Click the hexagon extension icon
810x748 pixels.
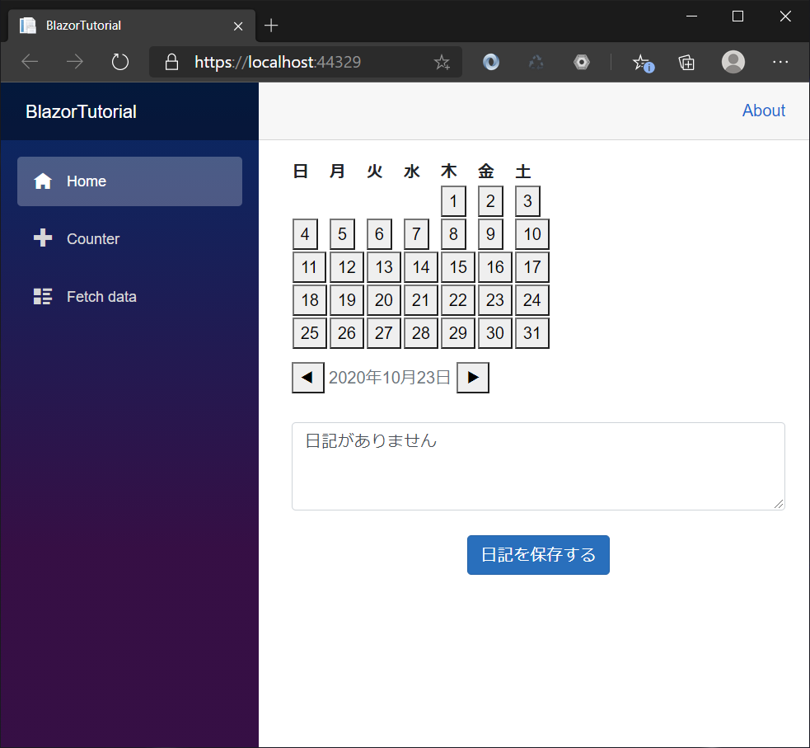coord(582,63)
